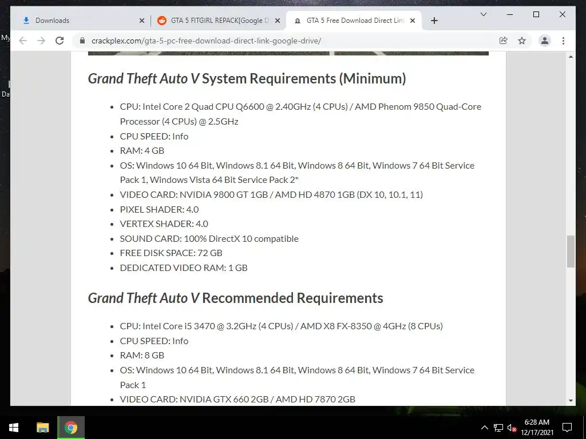Switch to GTA 5 FITGIRL REPACK Reddit tab
This screenshot has height=439, width=586.
pos(219,21)
